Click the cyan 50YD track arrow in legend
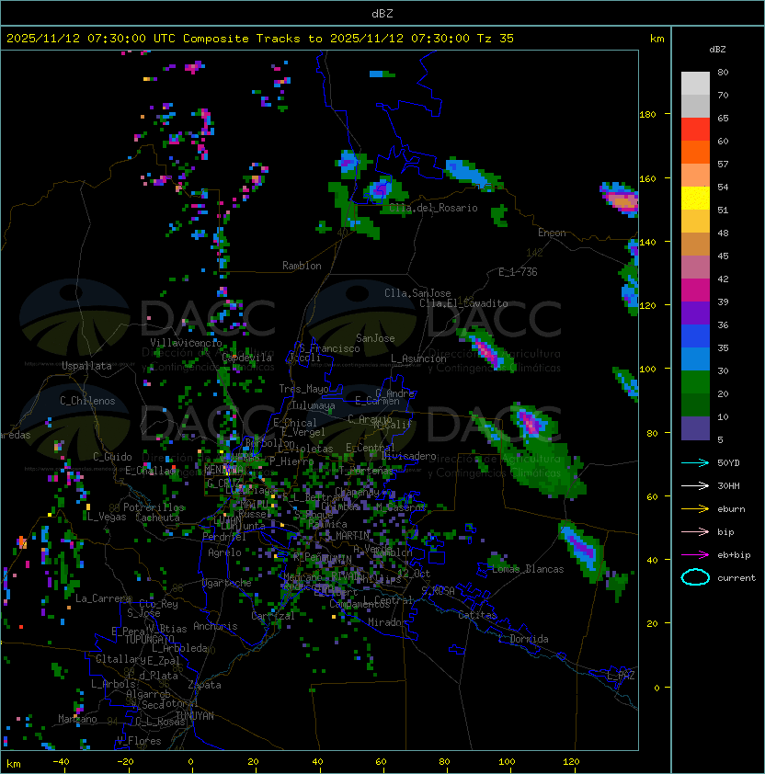765x774 pixels. 695,463
